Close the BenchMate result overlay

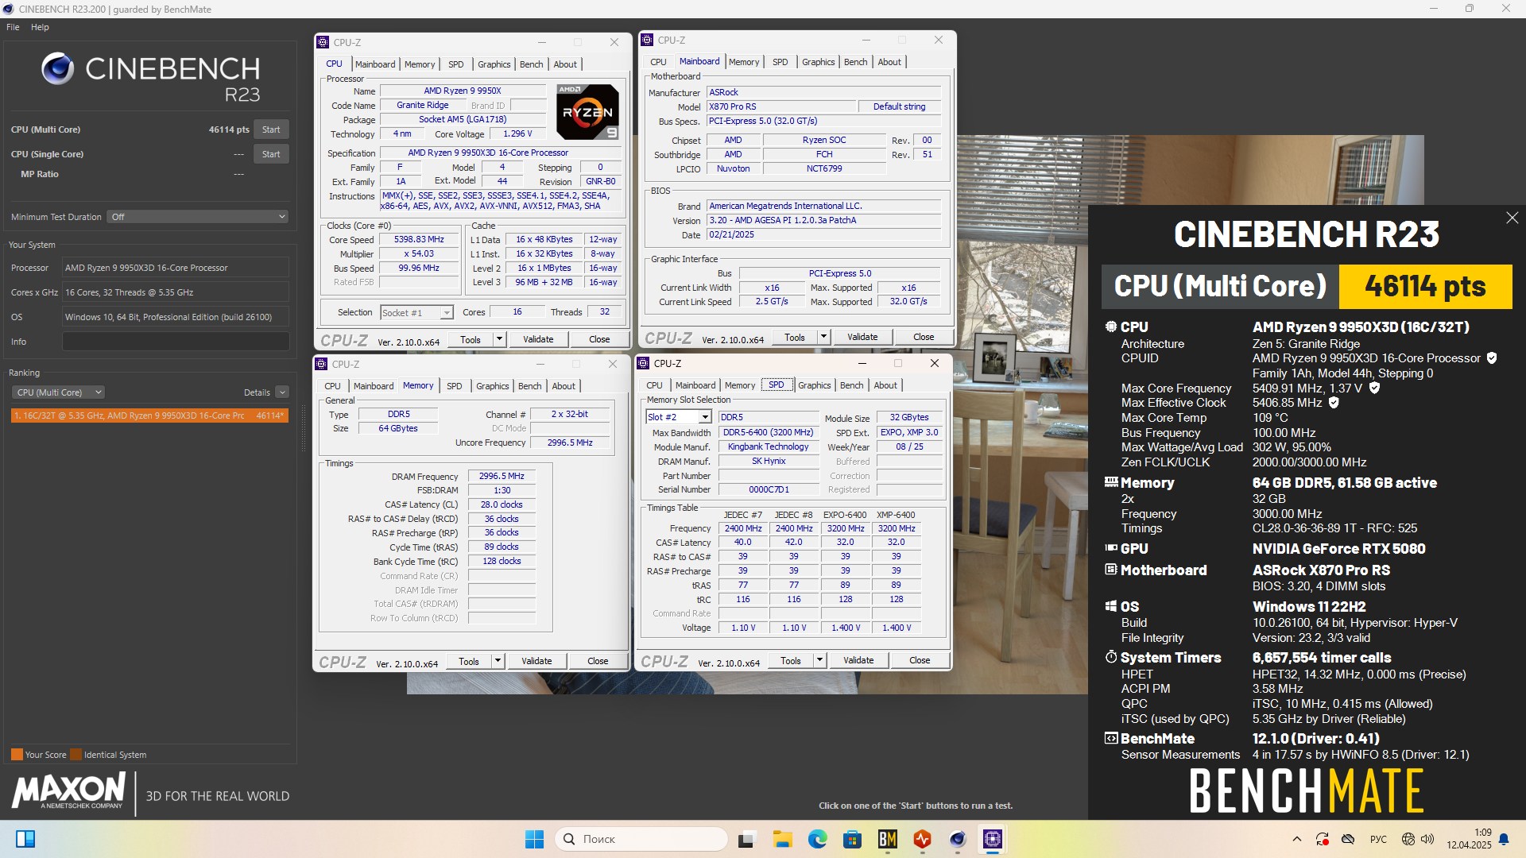point(1512,218)
